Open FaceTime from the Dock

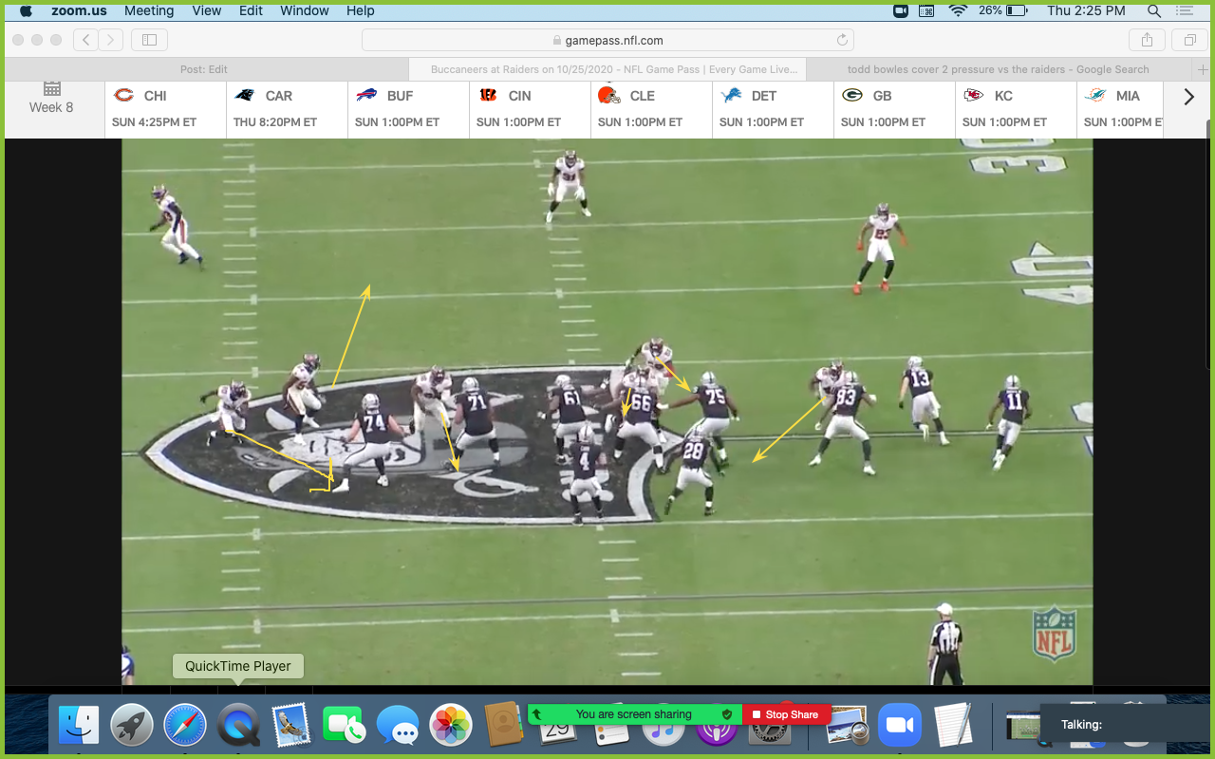[345, 724]
